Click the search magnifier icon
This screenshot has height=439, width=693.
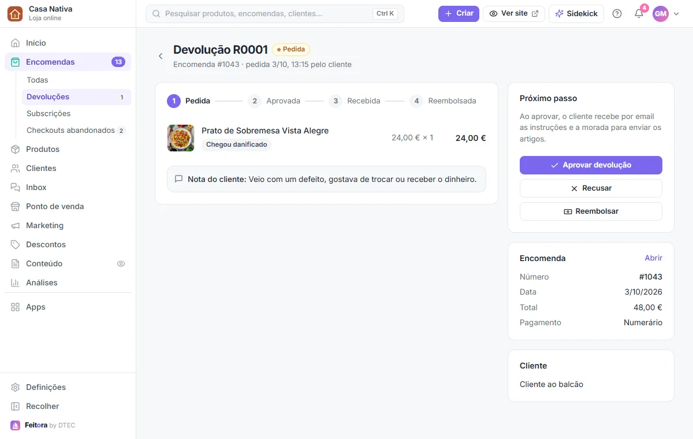tap(156, 13)
